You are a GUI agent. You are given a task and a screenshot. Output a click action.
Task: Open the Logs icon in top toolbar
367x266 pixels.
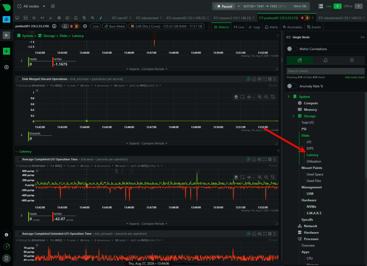pyautogui.click(x=50, y=18)
